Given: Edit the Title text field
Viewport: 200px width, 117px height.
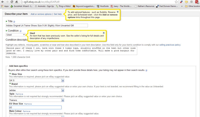Looking at the screenshot, I should tap(47, 25).
